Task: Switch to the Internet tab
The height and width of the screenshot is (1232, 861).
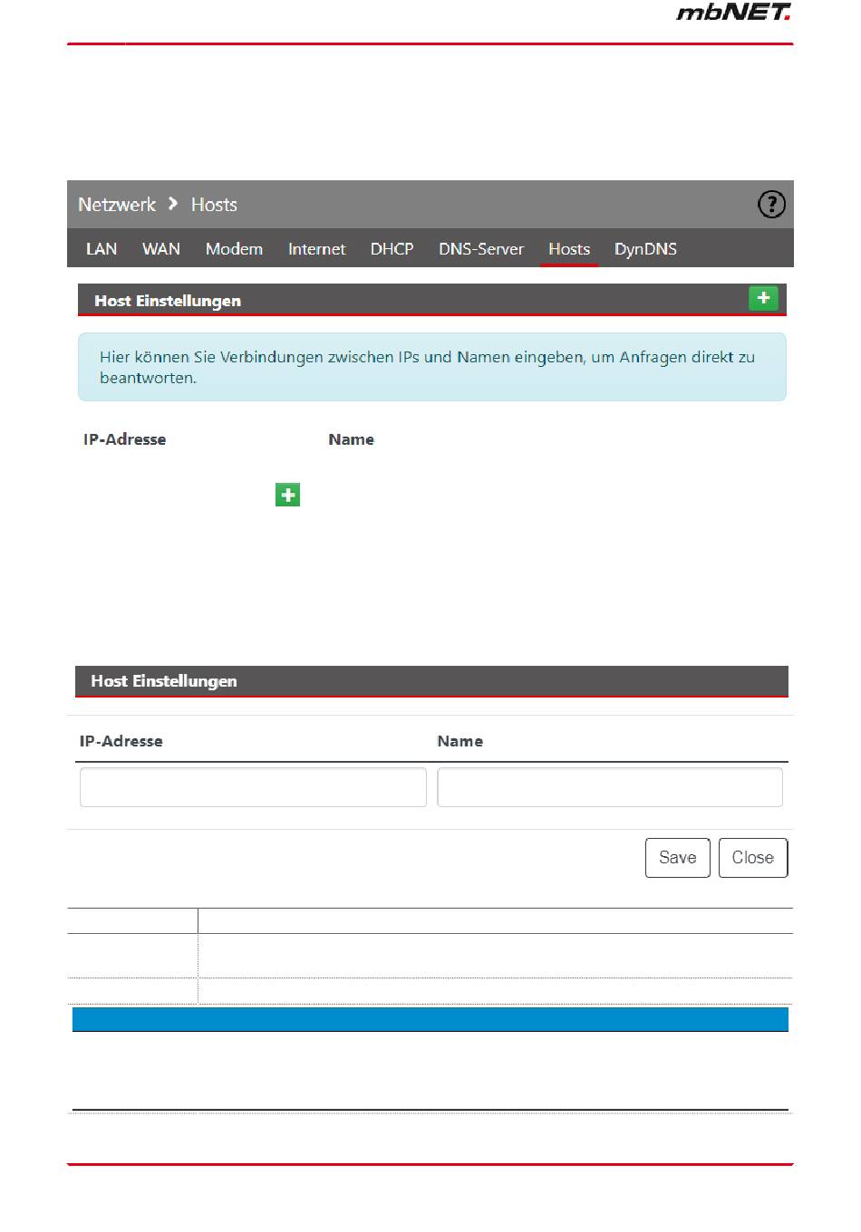Action: [x=316, y=249]
